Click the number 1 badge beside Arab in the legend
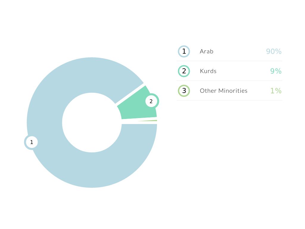This screenshot has height=229, width=305. click(x=184, y=51)
